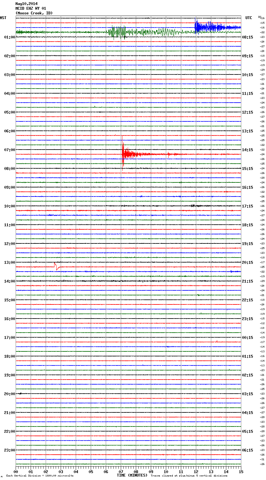Viewport: 266px width, 480px height.
Task: Click the 11:00 MST time label
Action: (x=10, y=225)
